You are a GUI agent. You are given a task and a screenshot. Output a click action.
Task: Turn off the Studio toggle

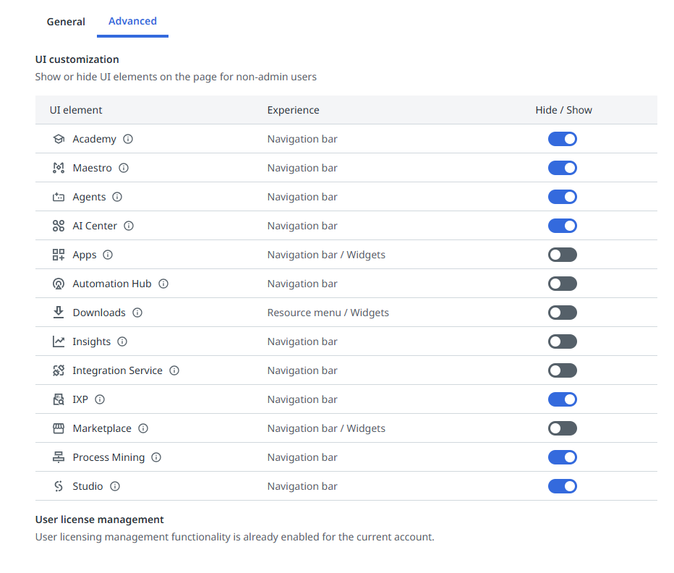[563, 486]
